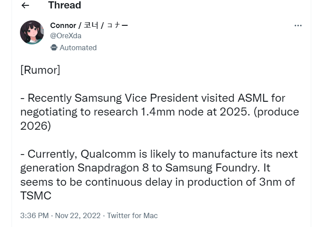321x227 pixels.
Task: Go back using the left arrow
Action: tap(25, 5)
